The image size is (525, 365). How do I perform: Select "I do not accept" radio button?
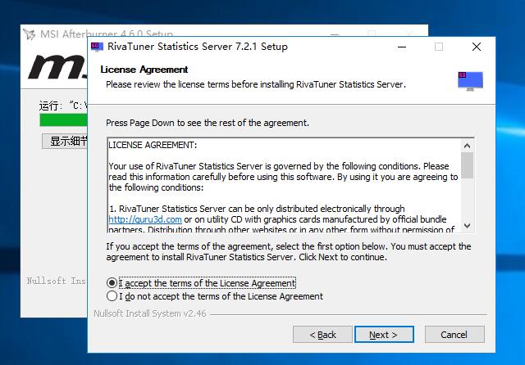112,296
